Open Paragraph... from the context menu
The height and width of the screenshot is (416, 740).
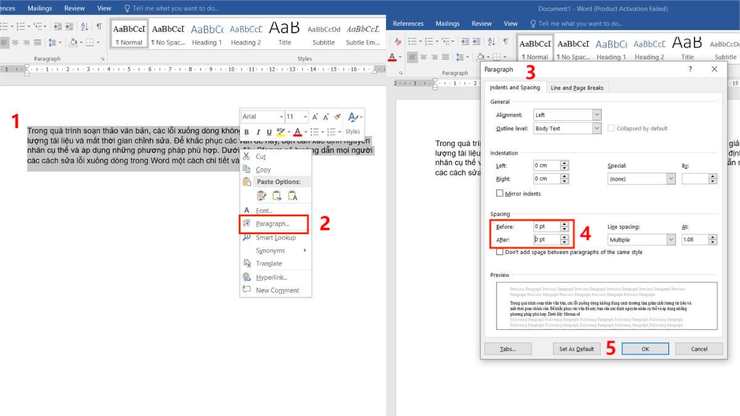coord(276,224)
